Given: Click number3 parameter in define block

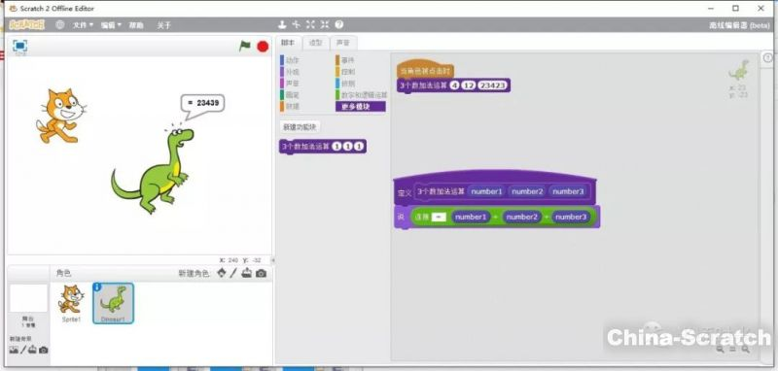Looking at the screenshot, I should tap(568, 191).
